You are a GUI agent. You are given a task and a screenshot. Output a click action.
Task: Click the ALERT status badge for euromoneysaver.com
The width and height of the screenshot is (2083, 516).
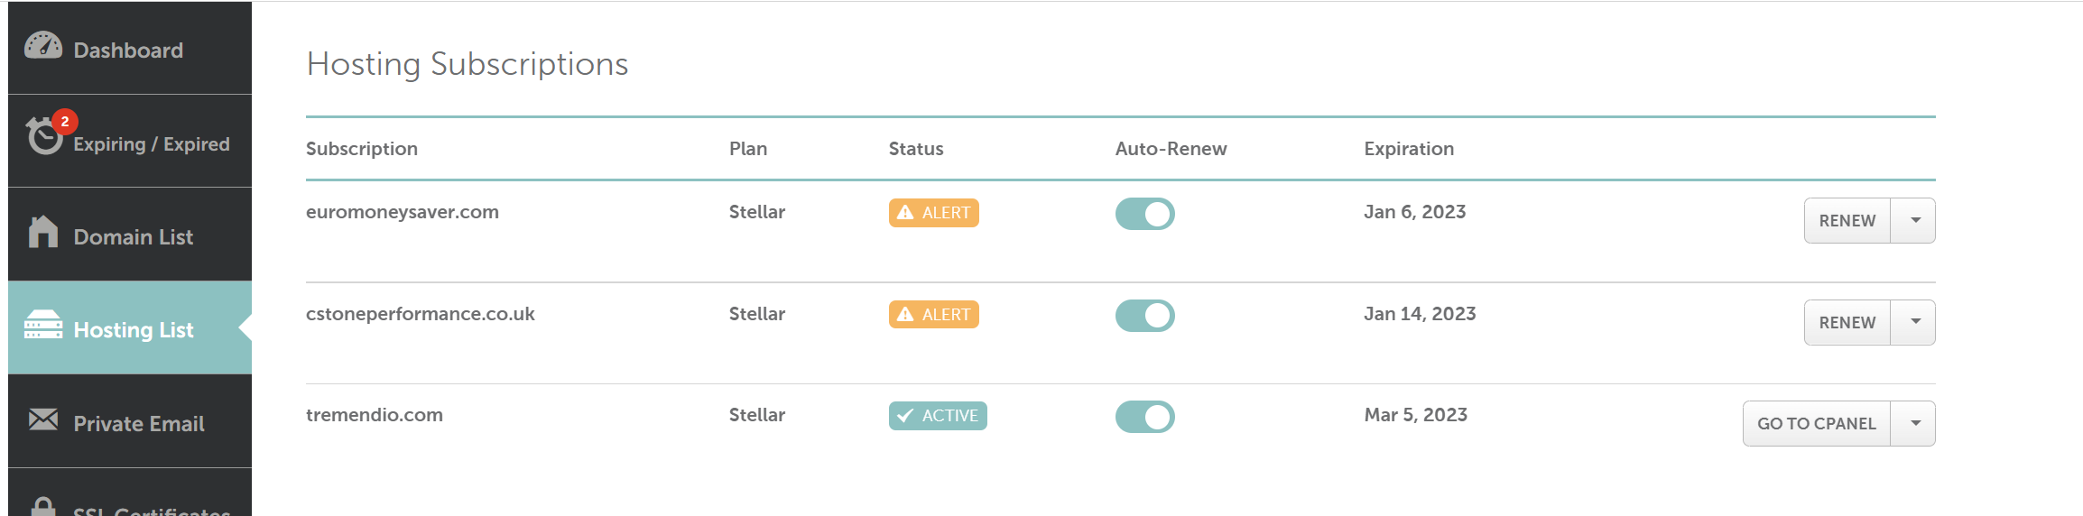[933, 213]
